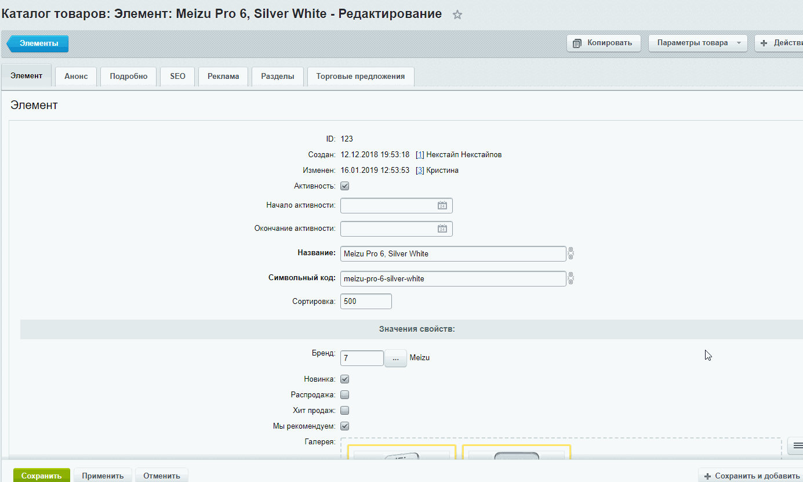Click the ID value 123
This screenshot has width=803, height=482.
pyautogui.click(x=347, y=139)
